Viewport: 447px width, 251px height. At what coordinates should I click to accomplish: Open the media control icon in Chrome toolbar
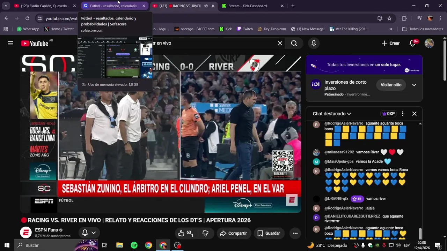click(x=420, y=18)
